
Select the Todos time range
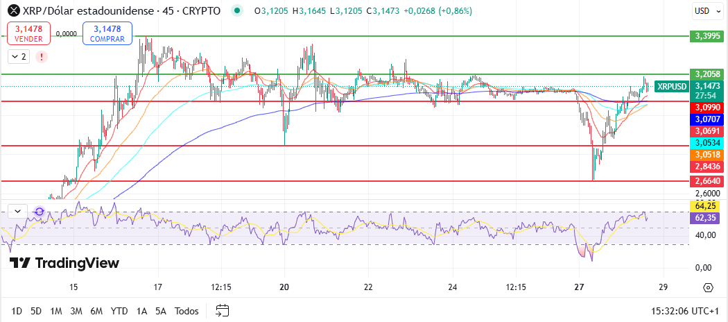(x=187, y=311)
